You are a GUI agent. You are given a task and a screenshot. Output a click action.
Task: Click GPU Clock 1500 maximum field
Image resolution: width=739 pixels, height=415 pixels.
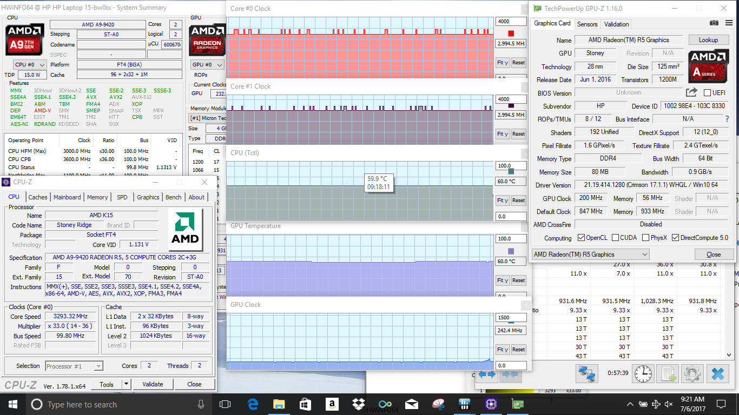tap(511, 318)
